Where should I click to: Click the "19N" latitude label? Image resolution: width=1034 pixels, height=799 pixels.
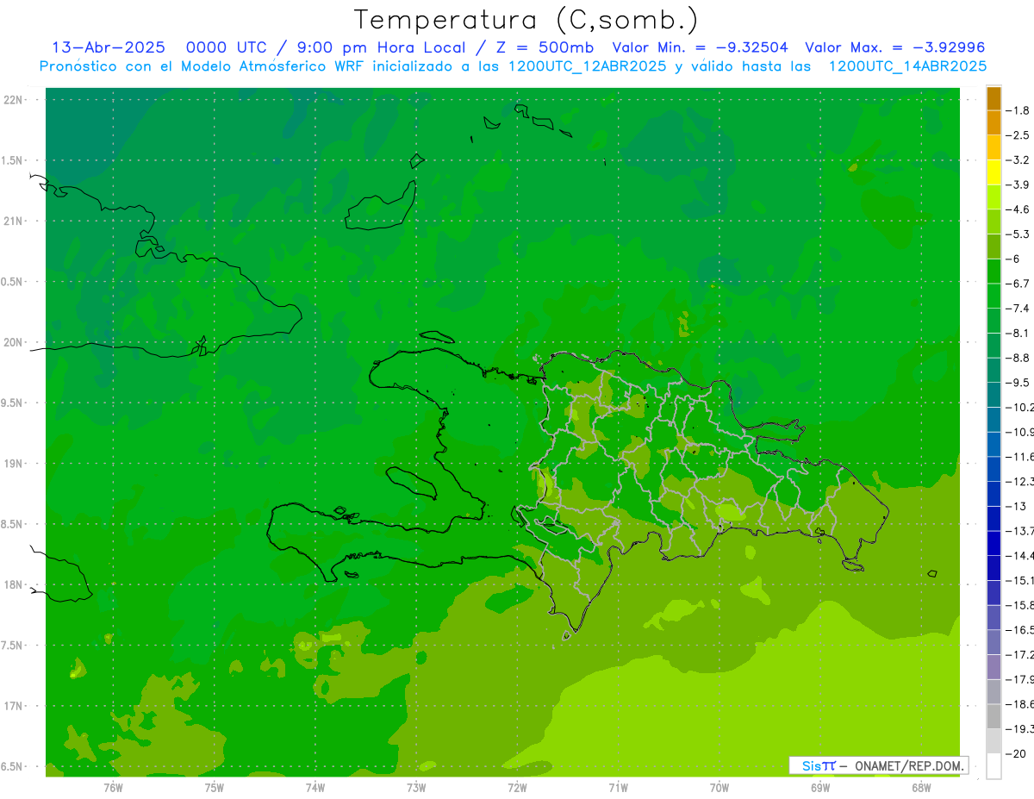coord(14,463)
